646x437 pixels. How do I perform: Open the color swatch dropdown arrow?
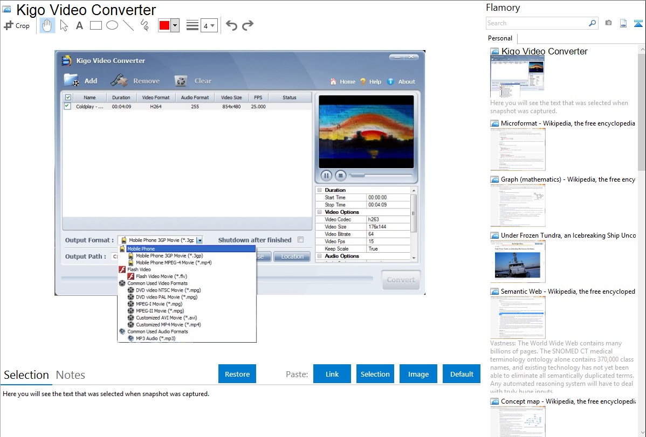(175, 25)
